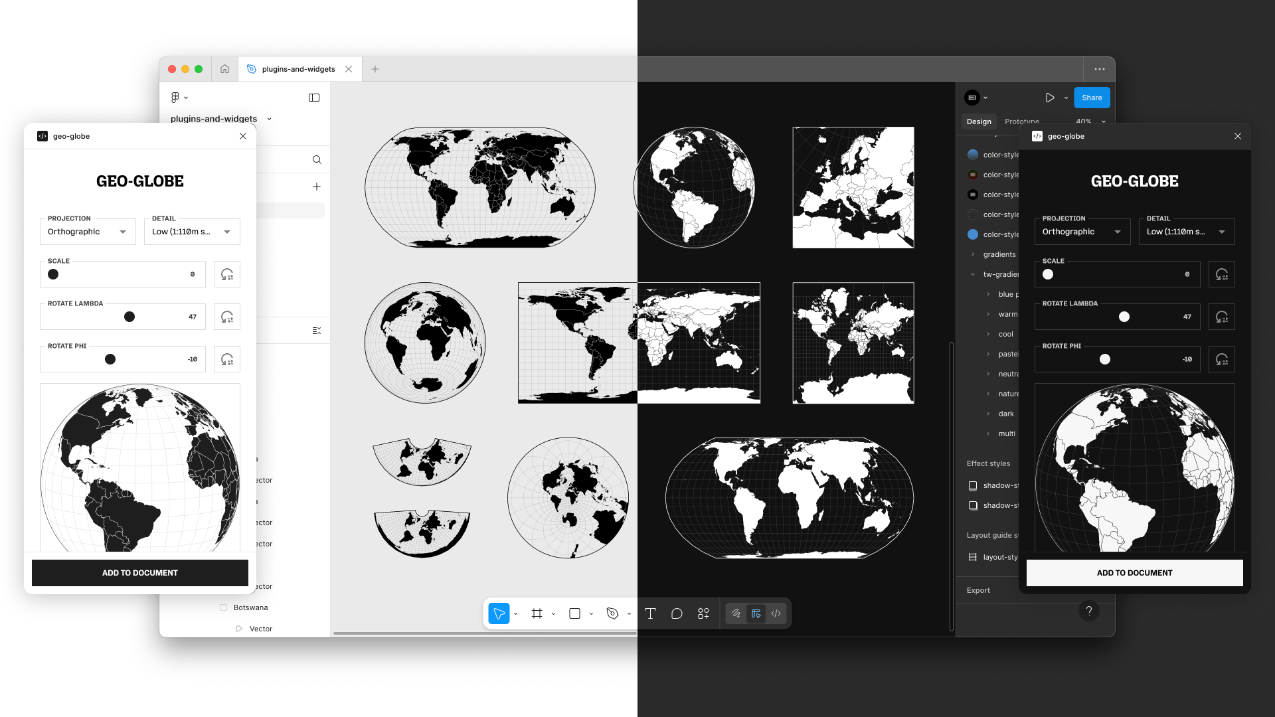1275x717 pixels.
Task: Select the Comment tool
Action: click(x=677, y=613)
